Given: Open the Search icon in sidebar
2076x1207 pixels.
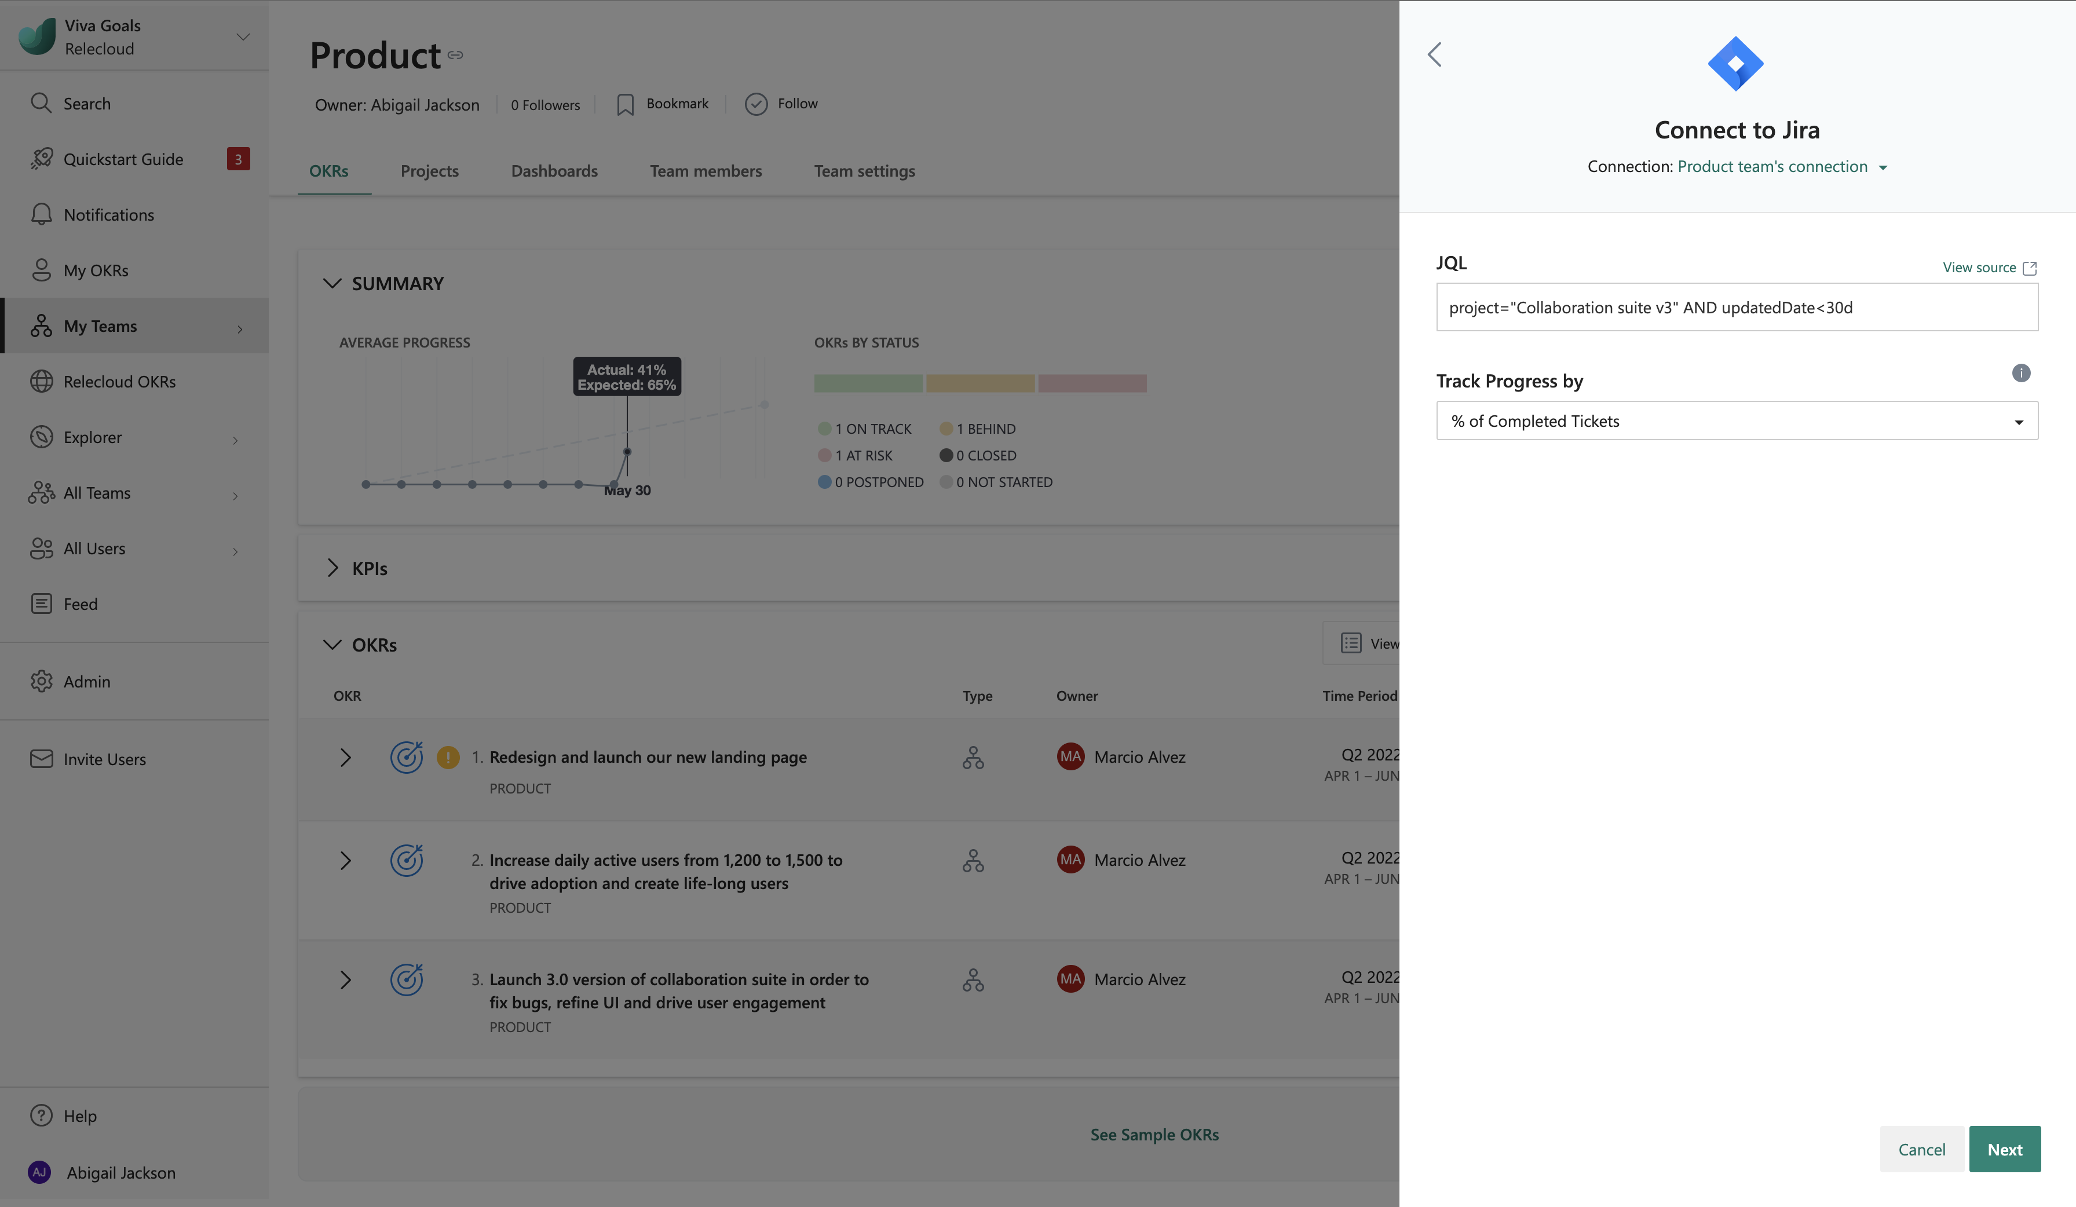Looking at the screenshot, I should tap(41, 103).
